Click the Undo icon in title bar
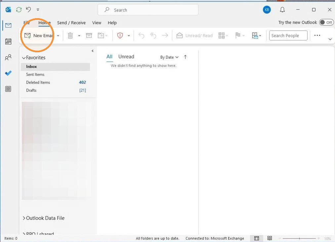 [28, 10]
